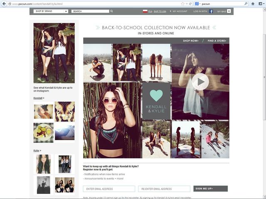Click the bag item count badge
266x199 pixels.
pyautogui.click(x=229, y=11)
